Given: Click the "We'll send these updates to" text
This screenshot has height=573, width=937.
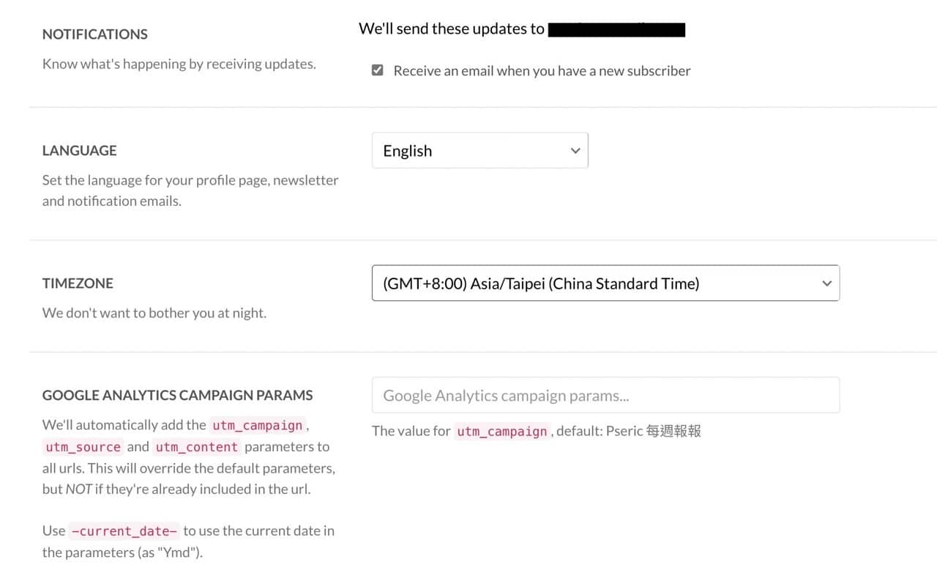Looking at the screenshot, I should point(451,29).
